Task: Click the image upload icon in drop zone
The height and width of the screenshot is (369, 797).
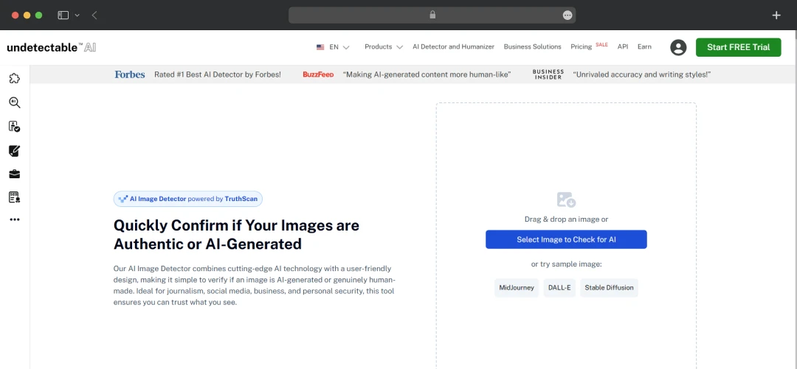Action: (566, 200)
